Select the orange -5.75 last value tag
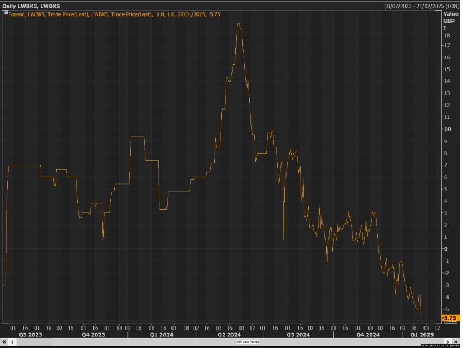Screen dimensions: 463x348 pyautogui.click(x=449, y=318)
